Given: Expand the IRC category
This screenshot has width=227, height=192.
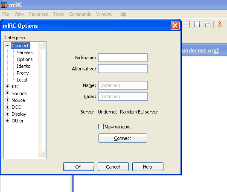Looking at the screenshot, I should point(7,87).
